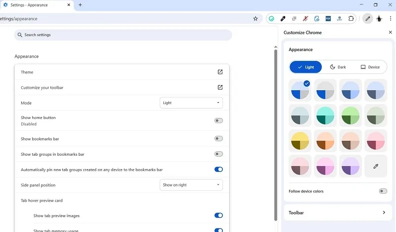Close the Customize Chrome side panel
Screen dimensions: 396x232
[x=390, y=32]
